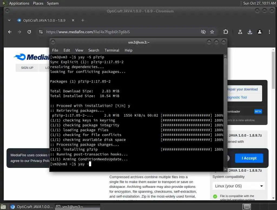Close the OptiCraft JAVA tab
277x210 pixels.
tap(73, 20)
